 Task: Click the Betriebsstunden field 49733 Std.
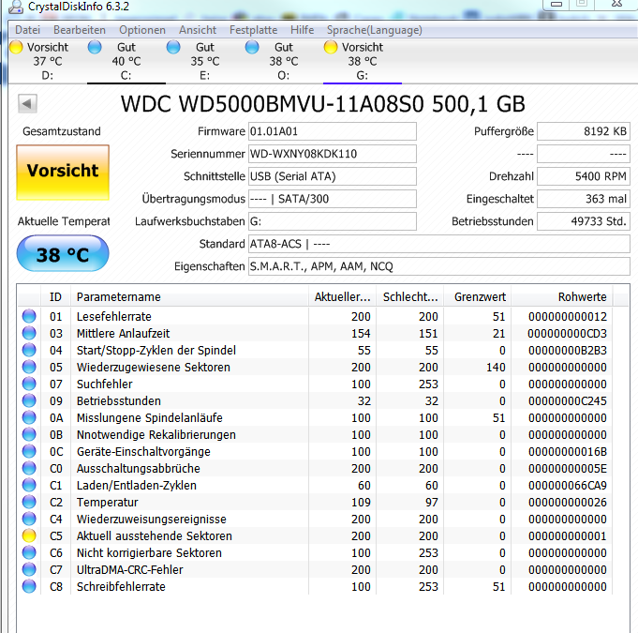point(584,221)
